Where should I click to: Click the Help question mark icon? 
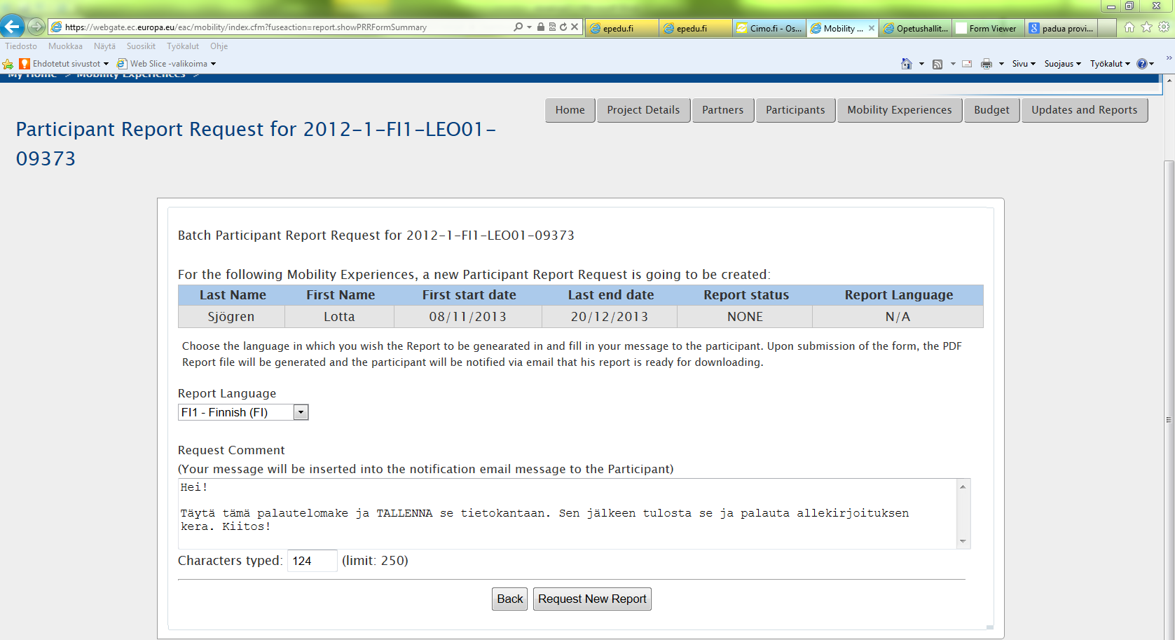[1142, 64]
